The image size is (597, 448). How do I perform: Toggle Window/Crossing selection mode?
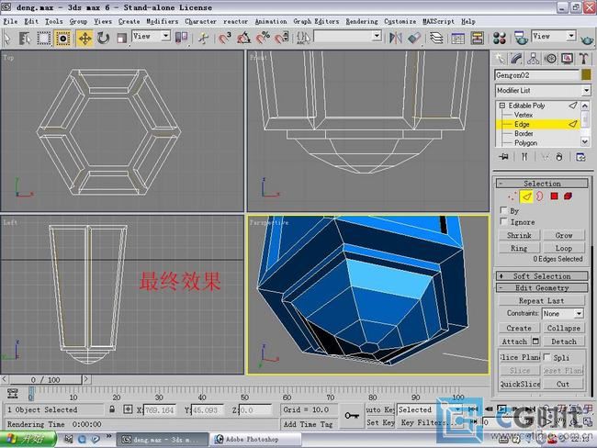62,39
